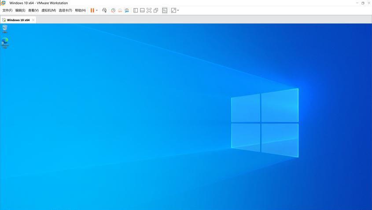Click the stretch guest display icon

coord(173,10)
